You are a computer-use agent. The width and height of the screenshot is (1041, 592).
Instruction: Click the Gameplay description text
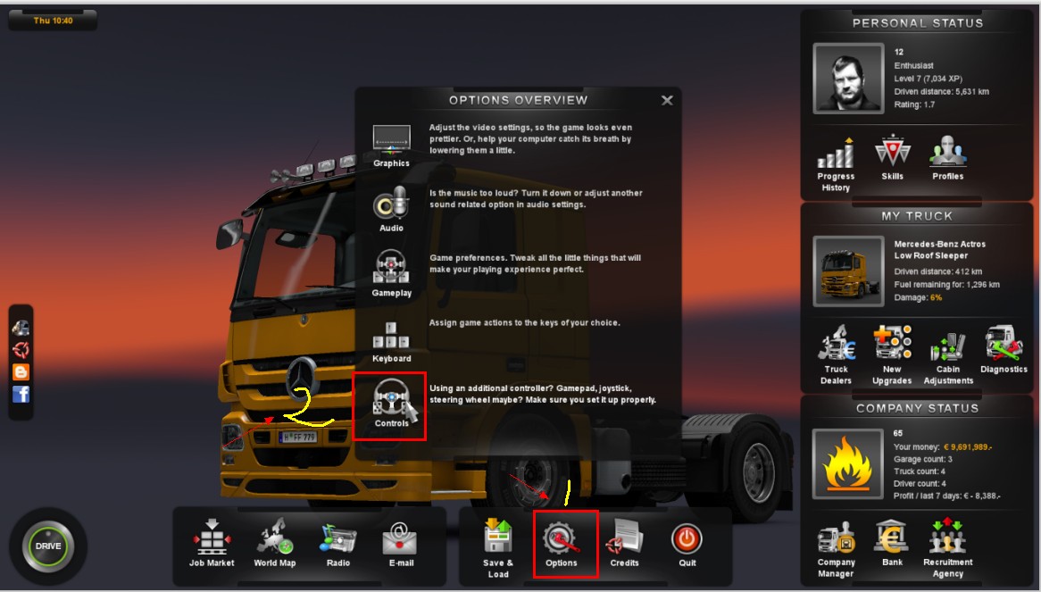point(535,263)
